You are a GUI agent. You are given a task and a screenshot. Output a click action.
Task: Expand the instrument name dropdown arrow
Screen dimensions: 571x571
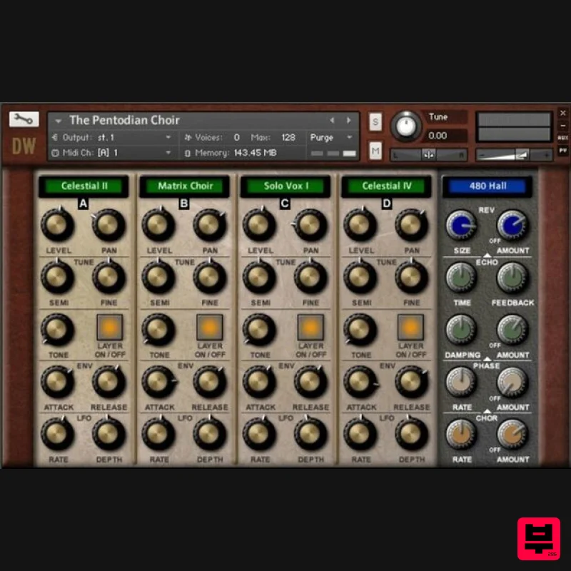coord(59,120)
